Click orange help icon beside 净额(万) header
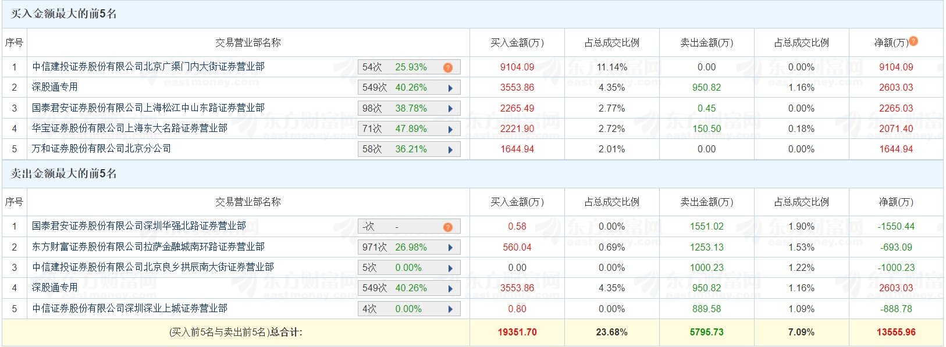This screenshot has width=946, height=347. [913, 41]
